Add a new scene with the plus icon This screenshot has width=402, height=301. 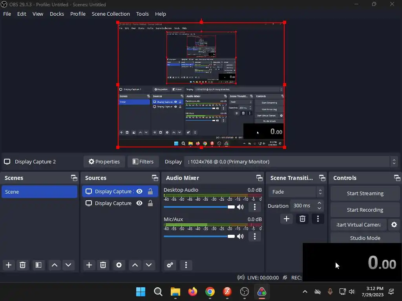click(x=9, y=265)
